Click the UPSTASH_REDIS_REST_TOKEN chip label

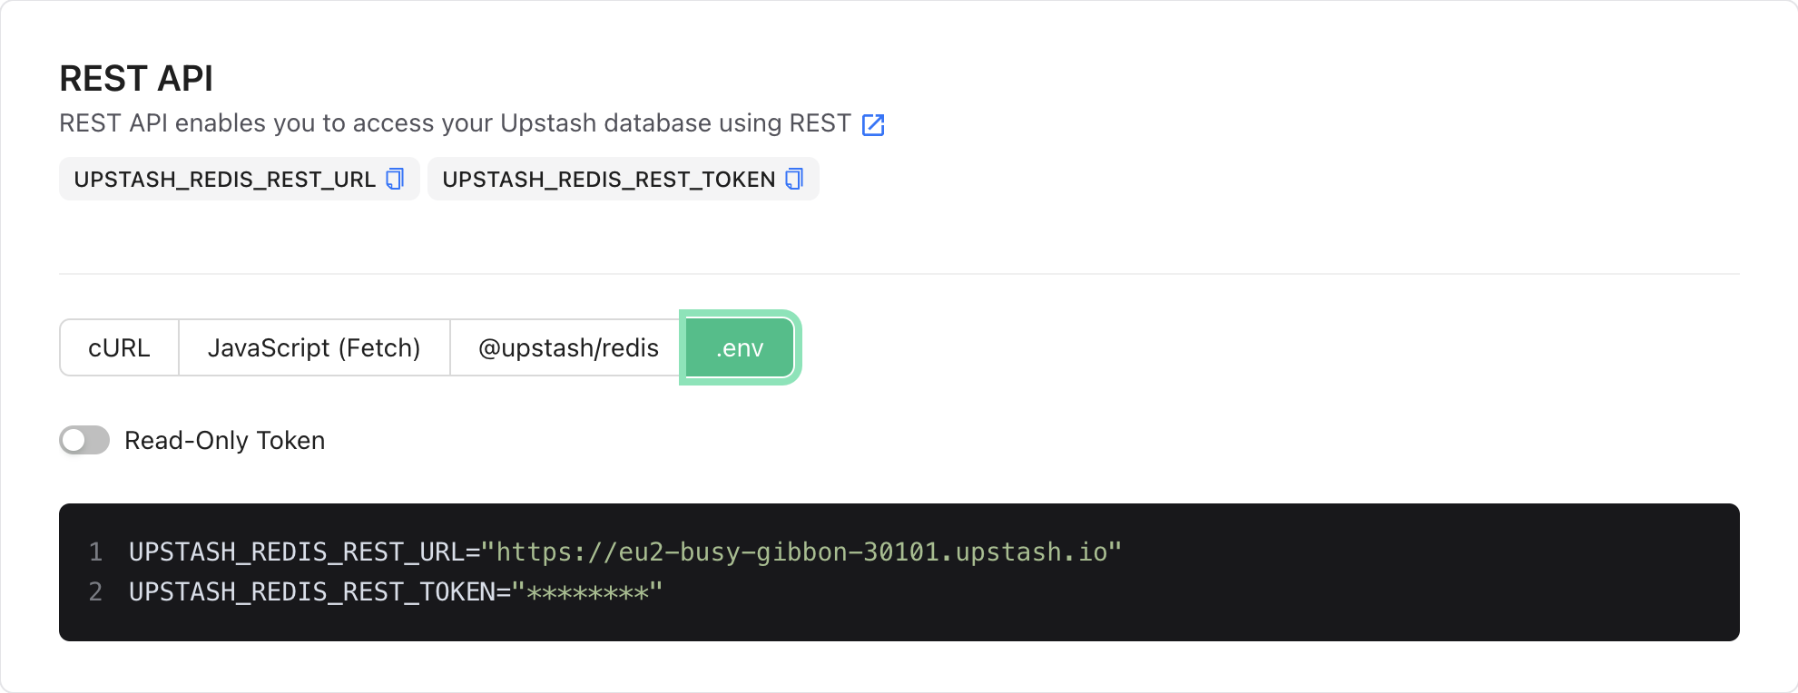(609, 180)
